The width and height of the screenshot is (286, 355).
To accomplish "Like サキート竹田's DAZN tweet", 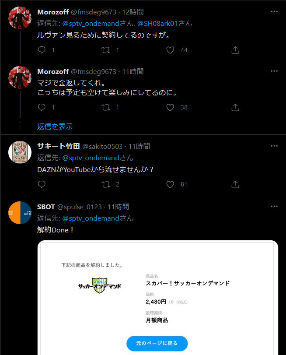I will tap(170, 185).
